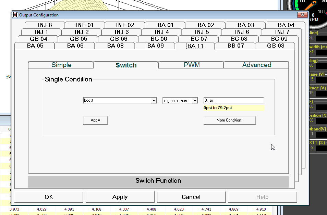Viewport: 327px width, 215px height.
Task: Click the small Apply button under boost
Action: pyautogui.click(x=95, y=120)
